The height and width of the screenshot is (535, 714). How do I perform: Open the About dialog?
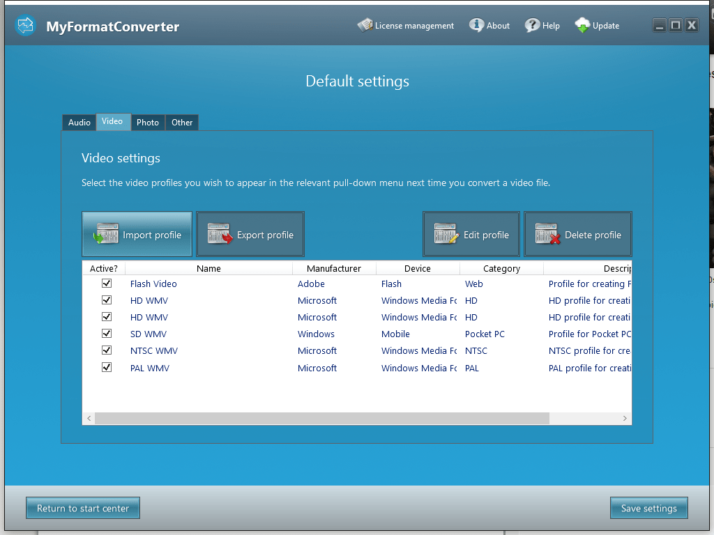(x=489, y=25)
